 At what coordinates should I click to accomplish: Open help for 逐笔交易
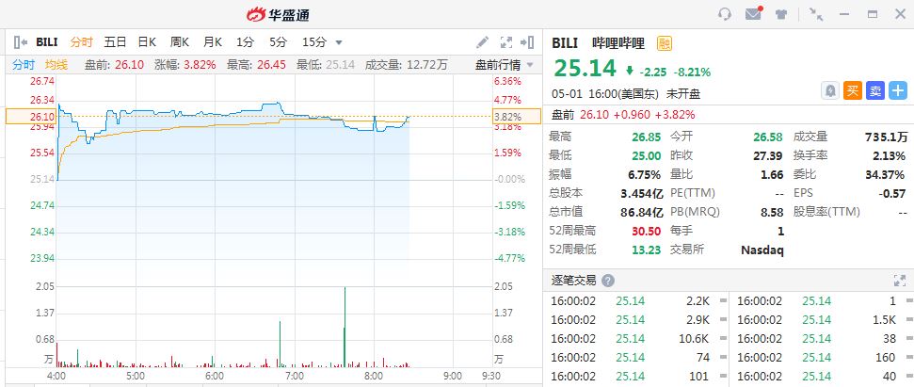point(608,281)
